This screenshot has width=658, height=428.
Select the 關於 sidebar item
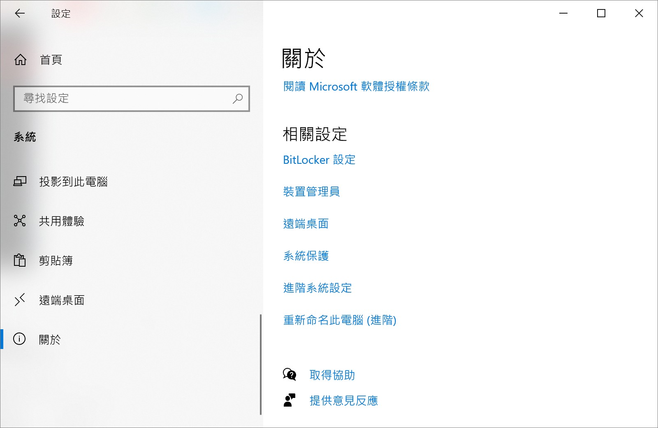pos(132,340)
